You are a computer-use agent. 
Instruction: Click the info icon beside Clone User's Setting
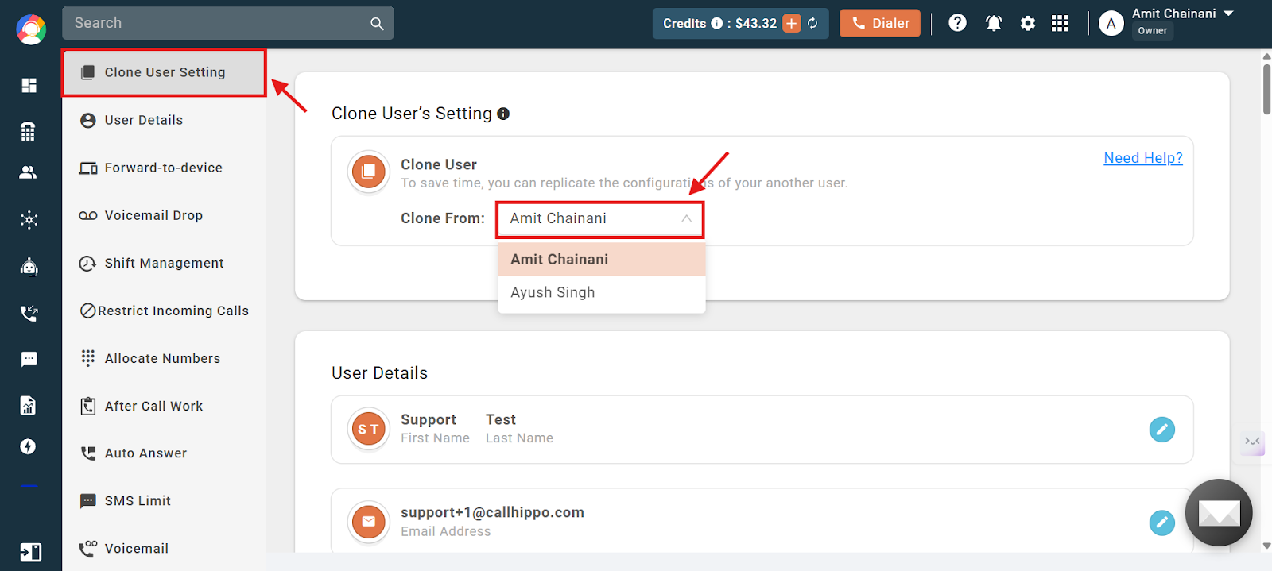point(503,114)
